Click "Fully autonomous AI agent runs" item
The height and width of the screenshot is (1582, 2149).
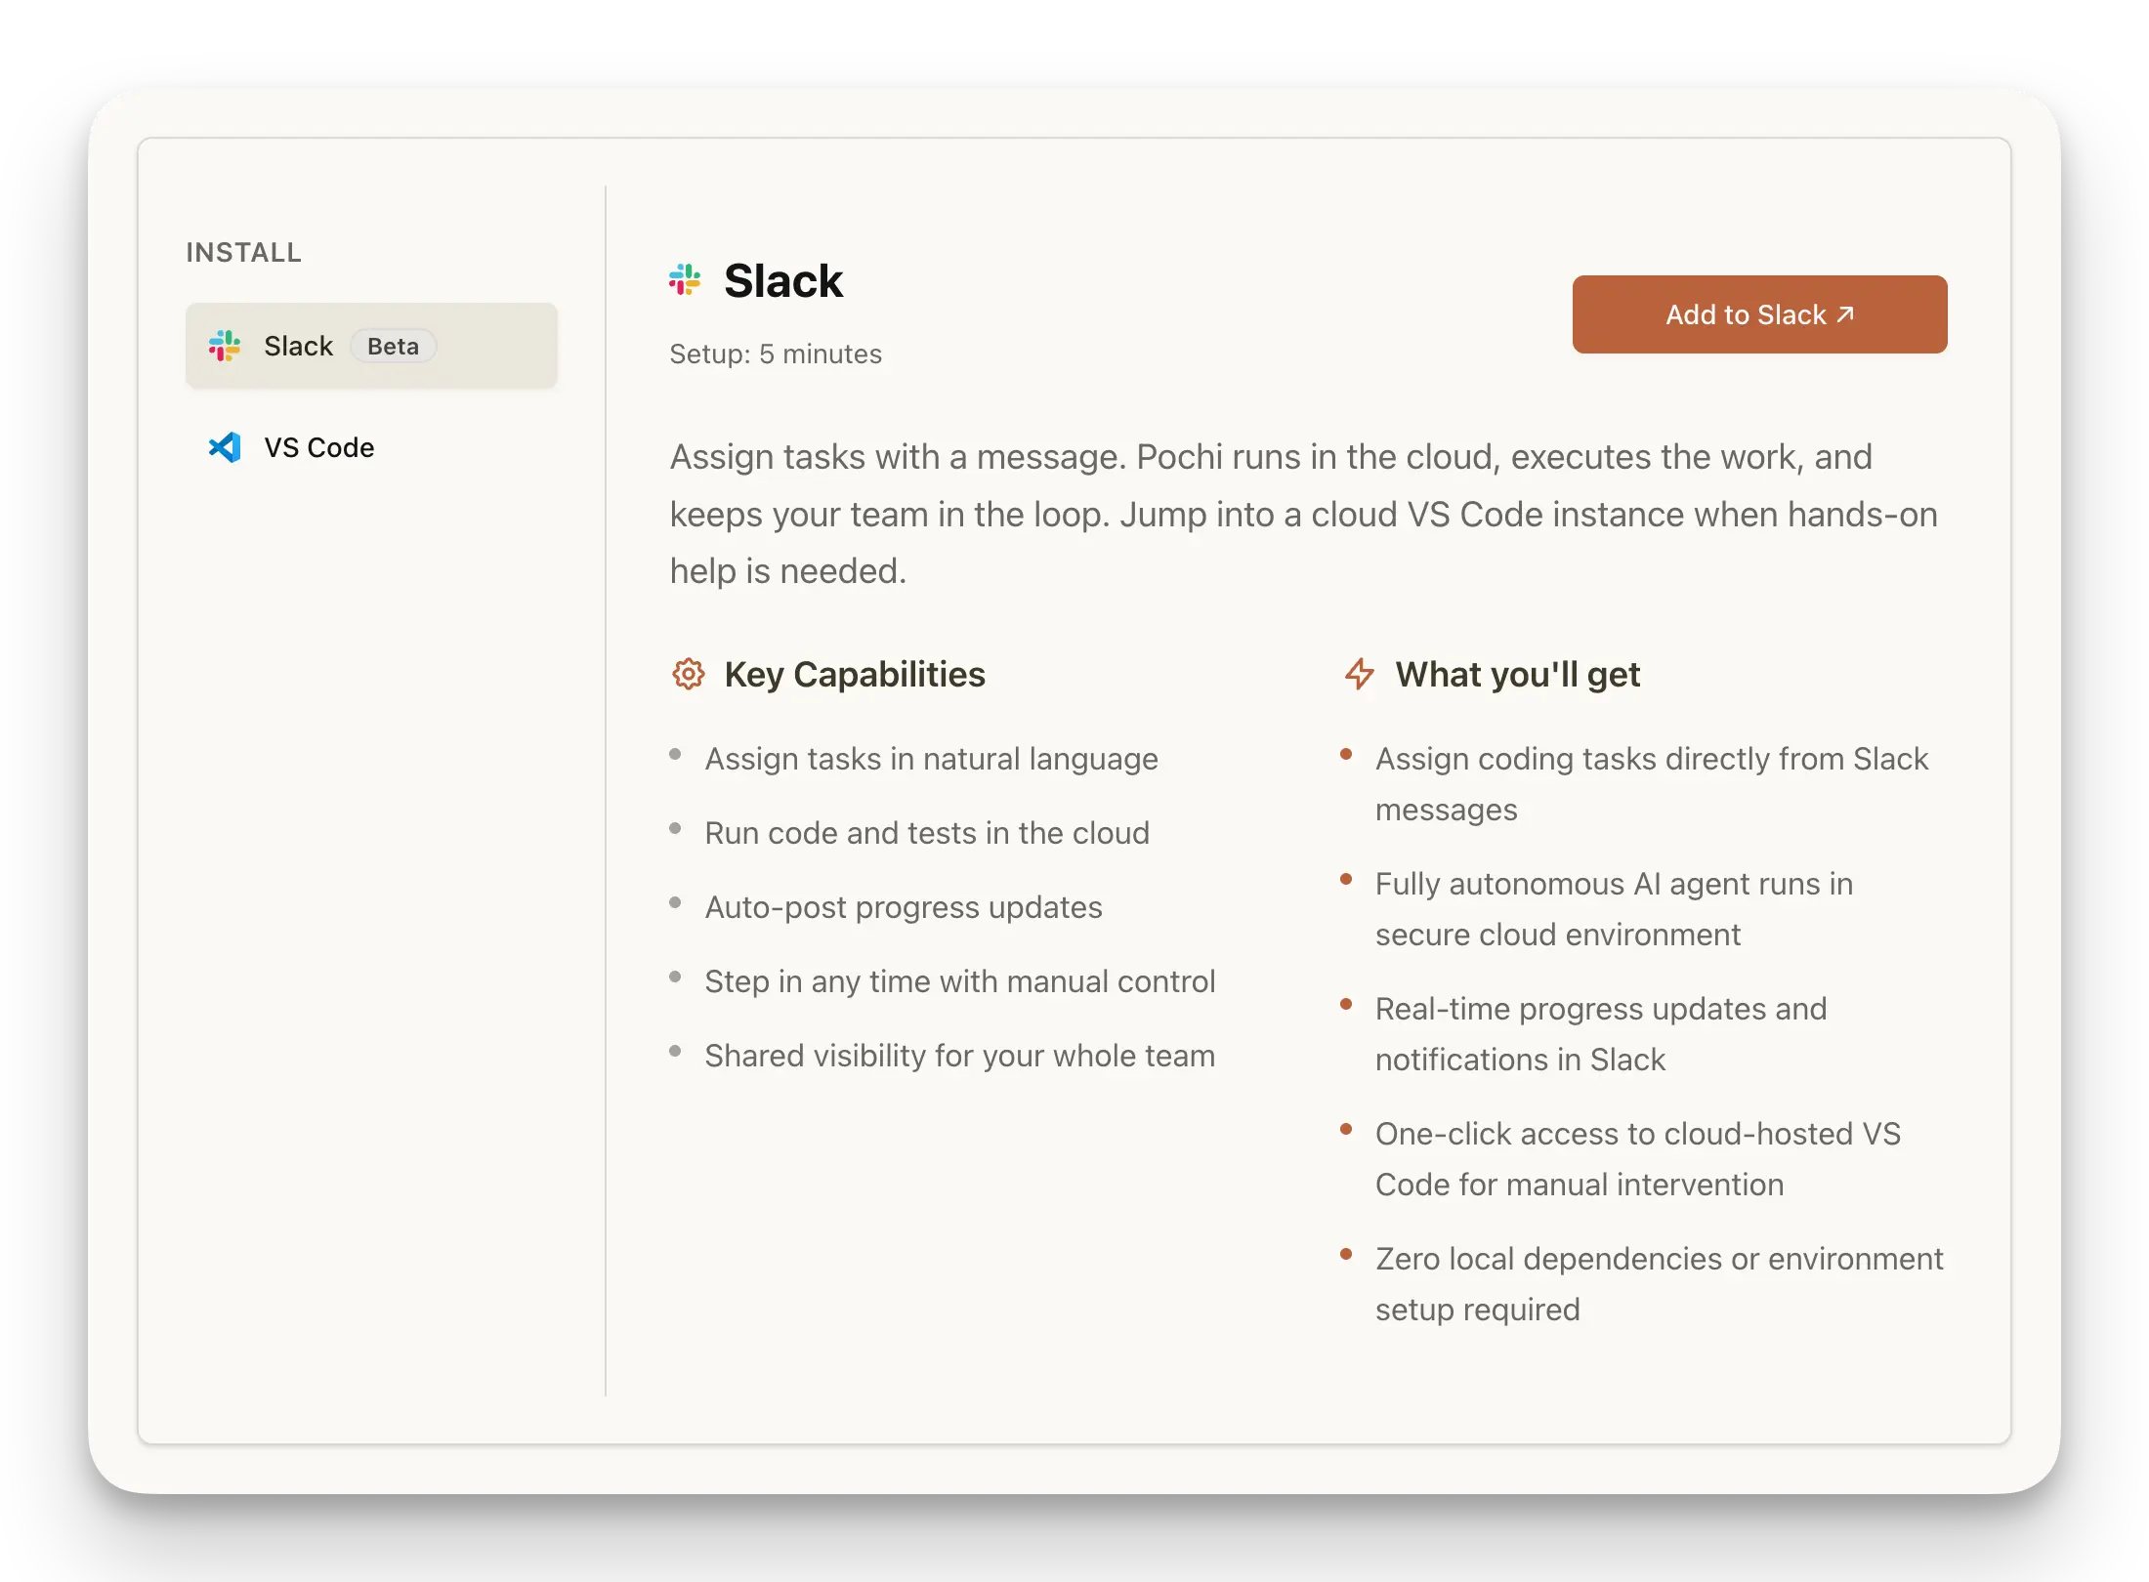click(x=1614, y=909)
